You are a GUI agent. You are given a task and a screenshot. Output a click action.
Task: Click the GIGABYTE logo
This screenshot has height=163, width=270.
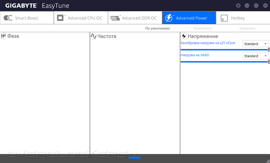tap(21, 6)
